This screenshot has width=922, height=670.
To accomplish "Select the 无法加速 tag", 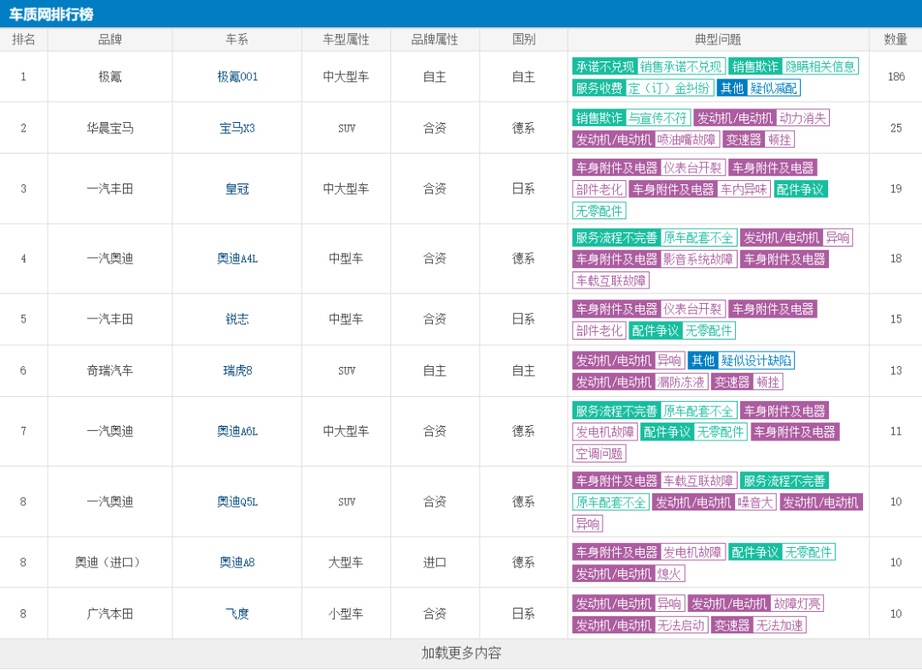I will (x=779, y=626).
